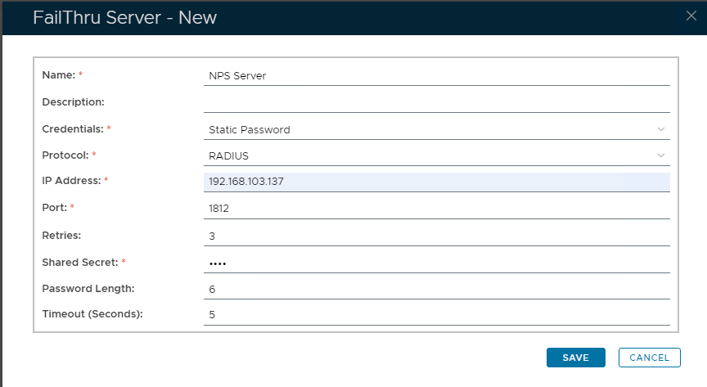Click the IP Address label
This screenshot has height=387, width=707.
(x=70, y=181)
